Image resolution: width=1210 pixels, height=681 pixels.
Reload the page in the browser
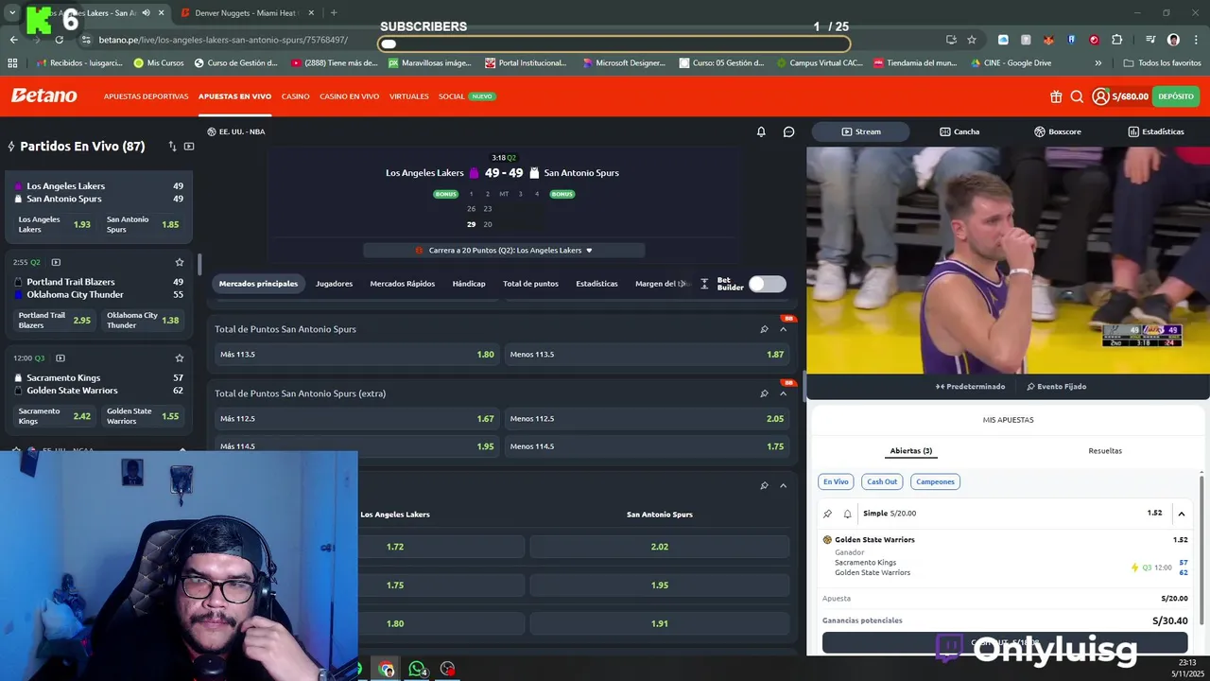[x=59, y=40]
